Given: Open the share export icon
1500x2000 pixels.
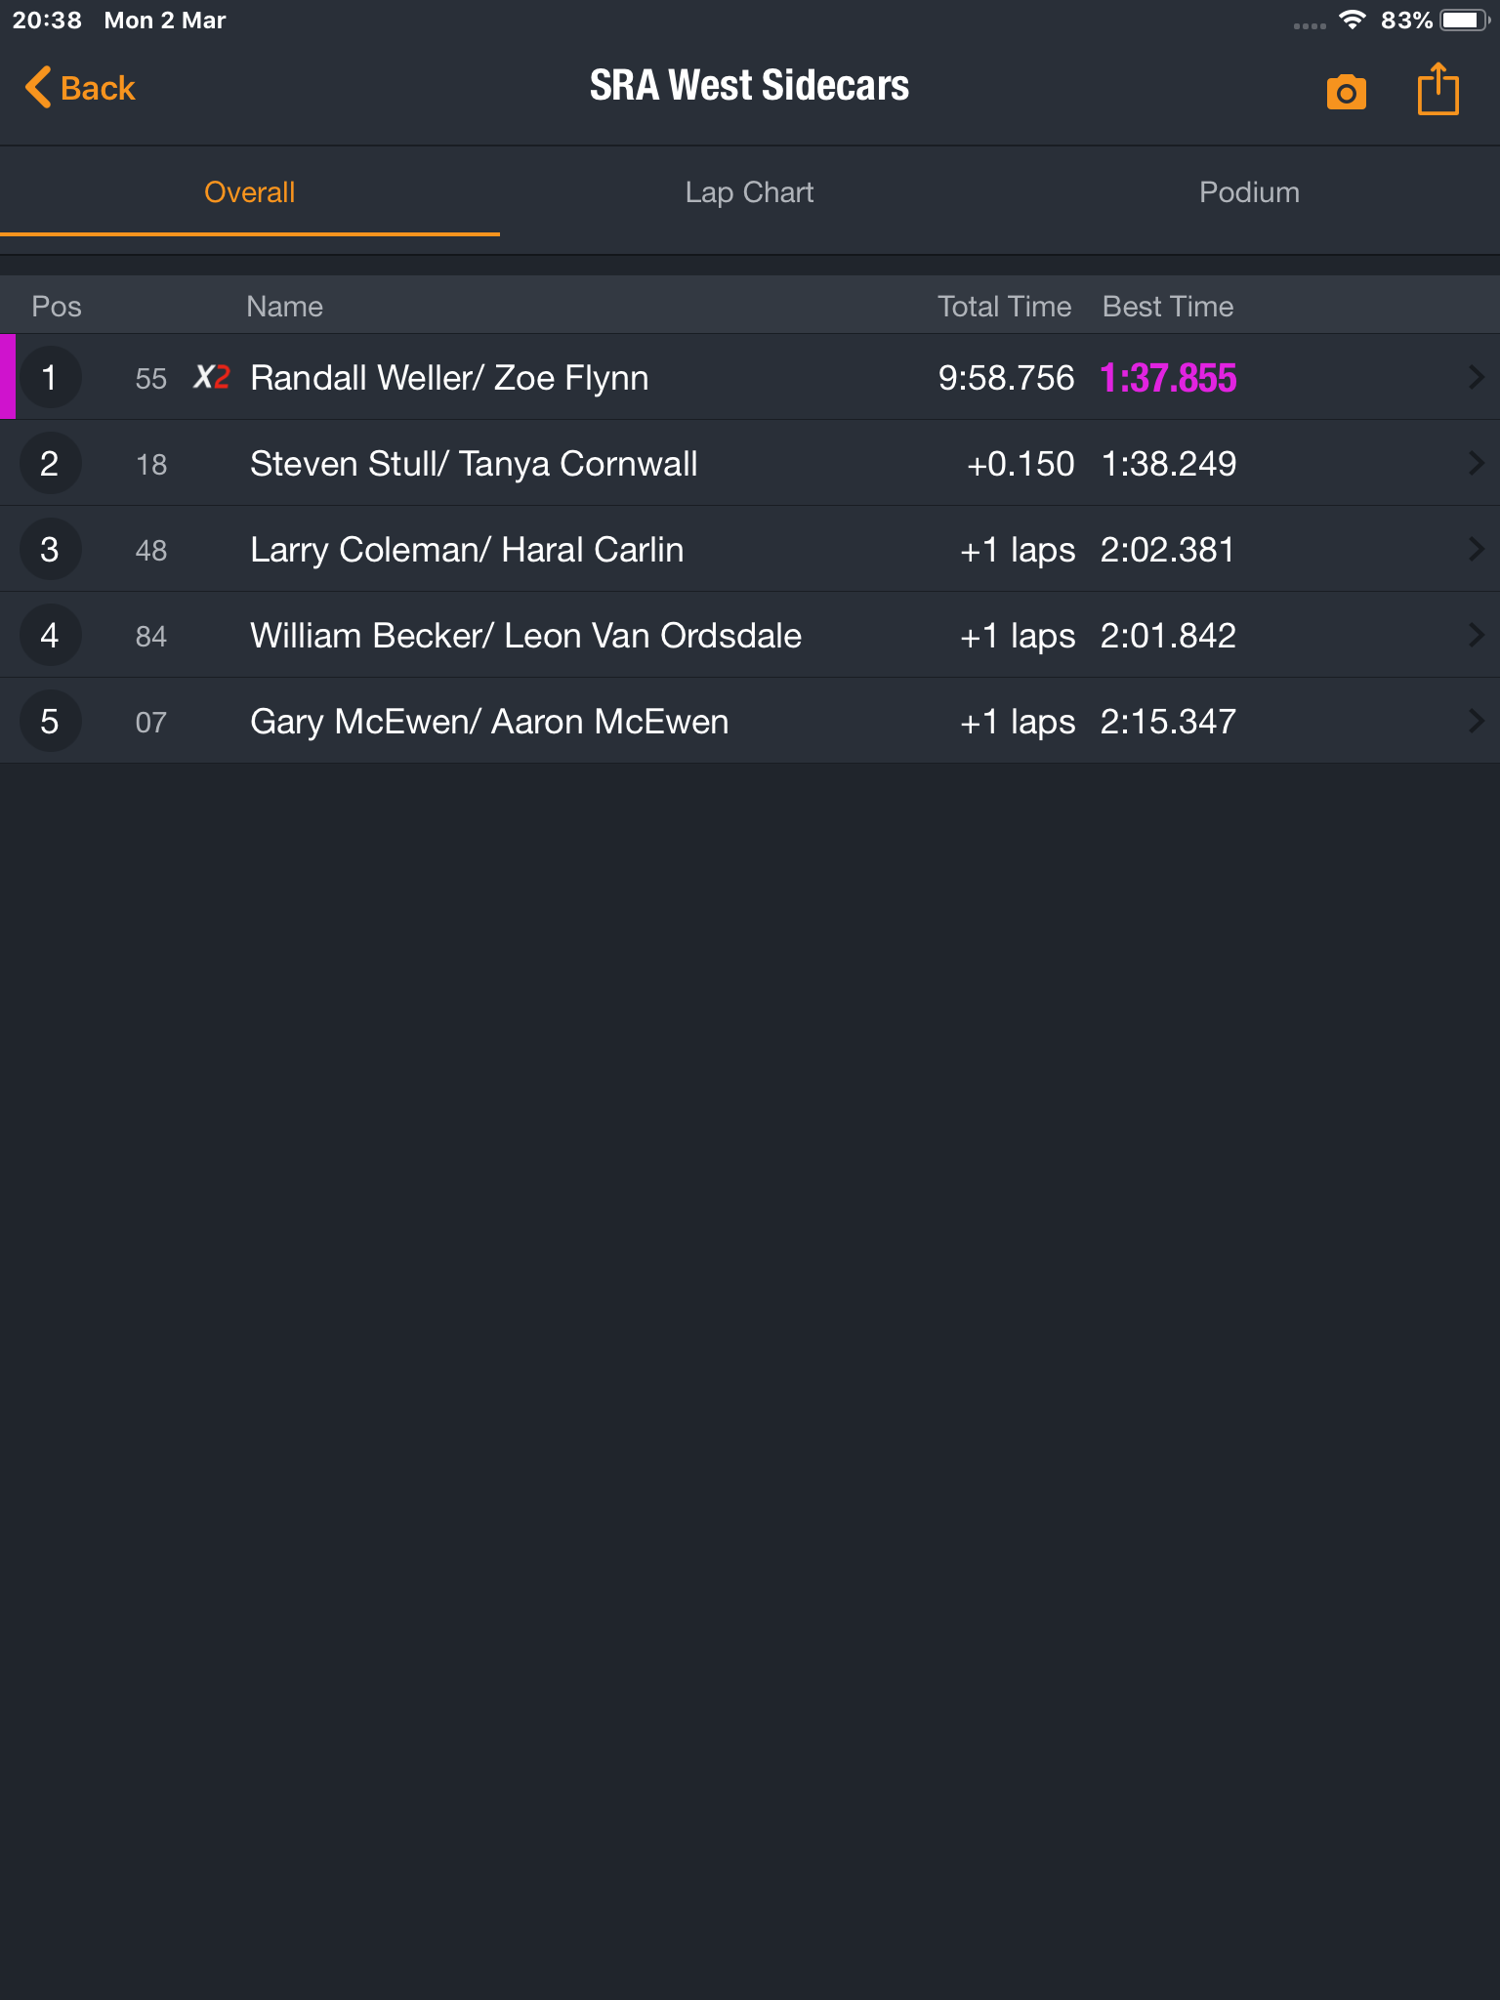Looking at the screenshot, I should (1437, 89).
